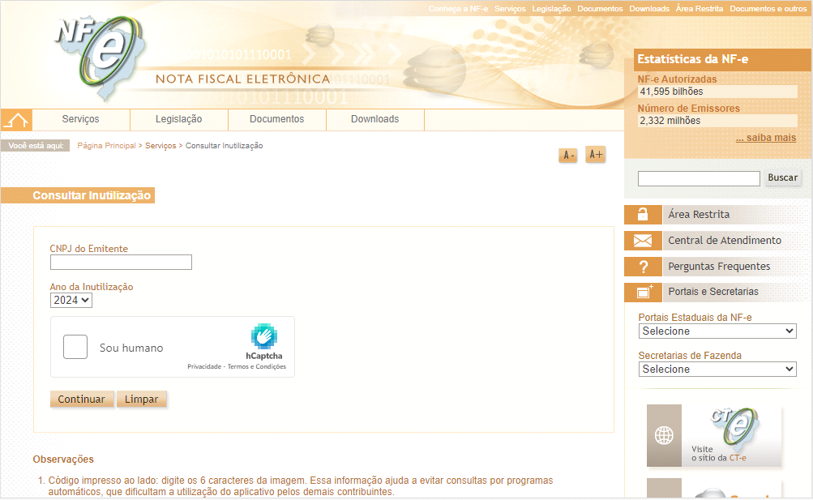Click the envelope icon for Central de Atendimento
813x500 pixels.
[x=643, y=240]
